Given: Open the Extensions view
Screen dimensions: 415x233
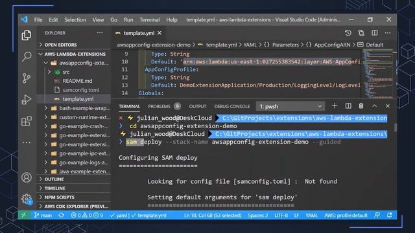Looking at the screenshot, I should coord(27,121).
